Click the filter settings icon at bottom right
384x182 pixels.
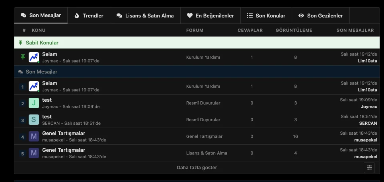click(x=369, y=168)
